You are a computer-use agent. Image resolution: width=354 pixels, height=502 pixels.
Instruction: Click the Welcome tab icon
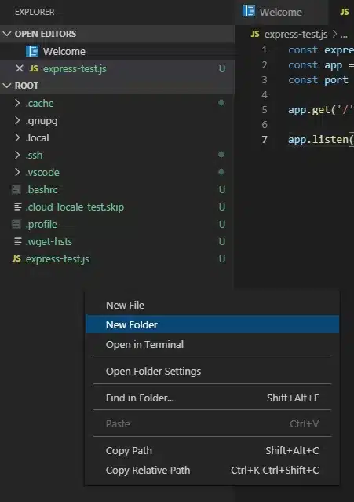pos(249,12)
